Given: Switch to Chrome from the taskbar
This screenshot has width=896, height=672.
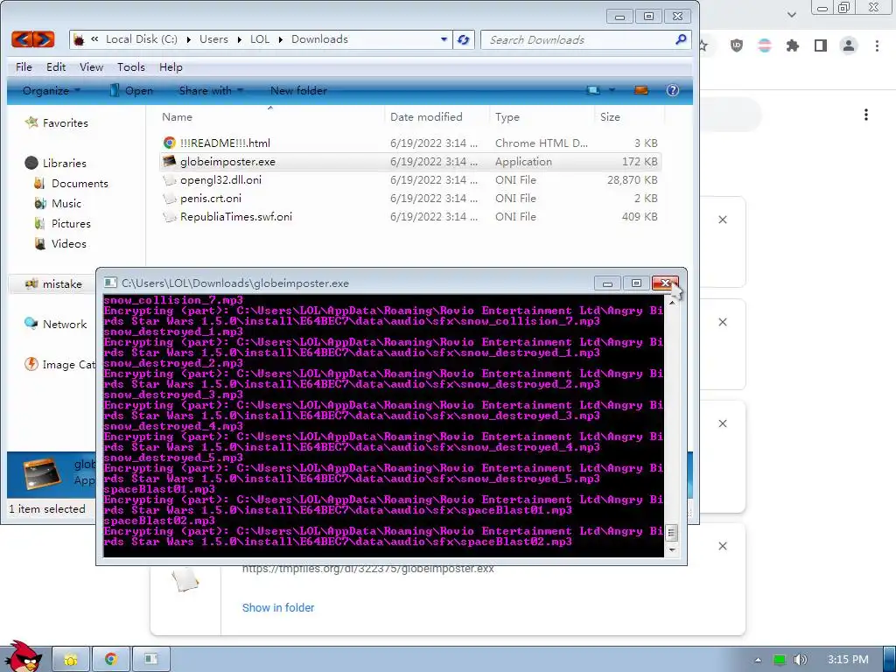Looking at the screenshot, I should click(x=111, y=660).
